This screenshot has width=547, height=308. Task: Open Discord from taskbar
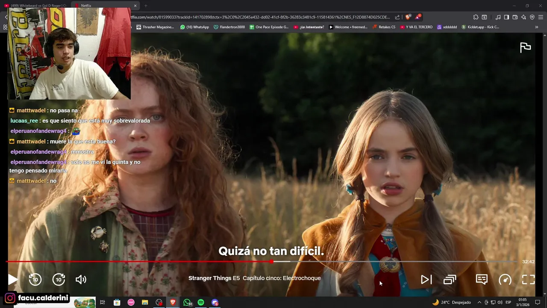point(215,302)
